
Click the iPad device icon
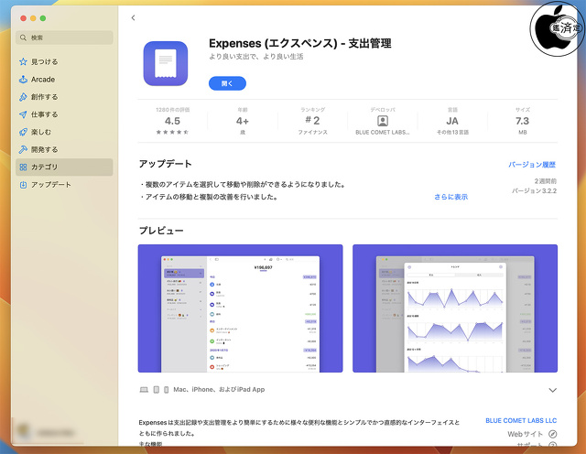click(x=157, y=390)
